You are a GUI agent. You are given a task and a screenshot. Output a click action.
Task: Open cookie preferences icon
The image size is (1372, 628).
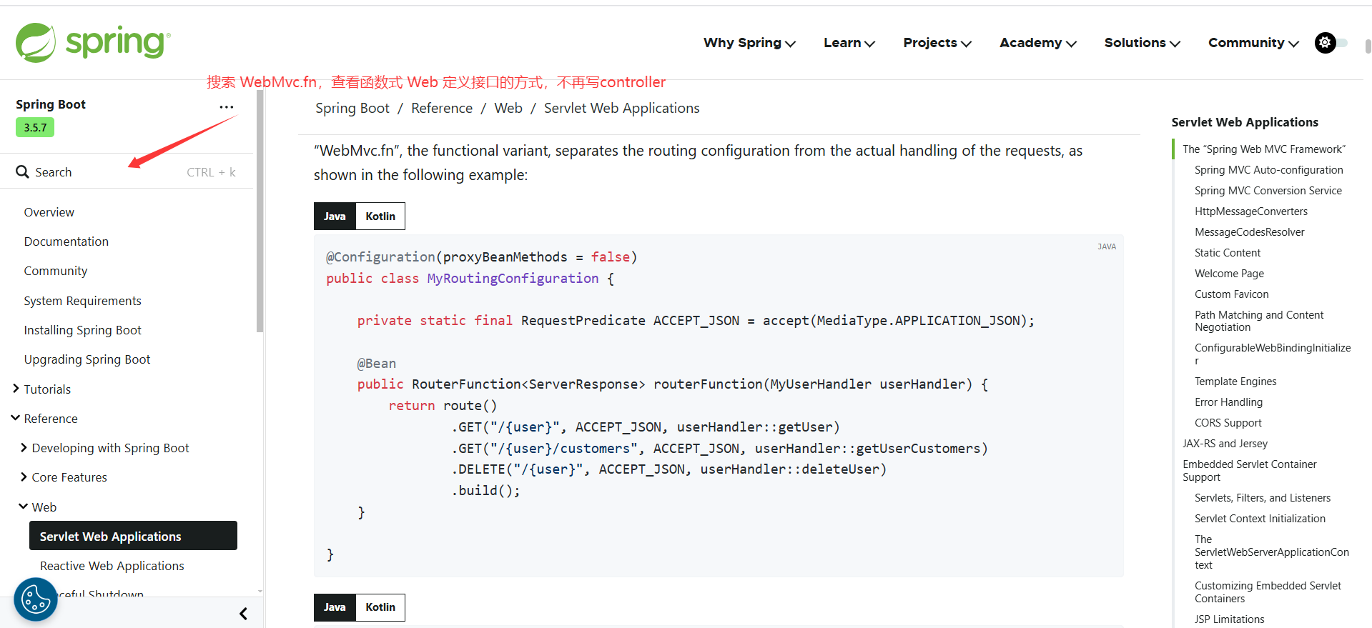(36, 599)
